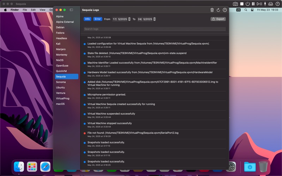Screen dimensions: 282x176
Task: Adjust the To date stepper
Action: (x=154, y=19)
